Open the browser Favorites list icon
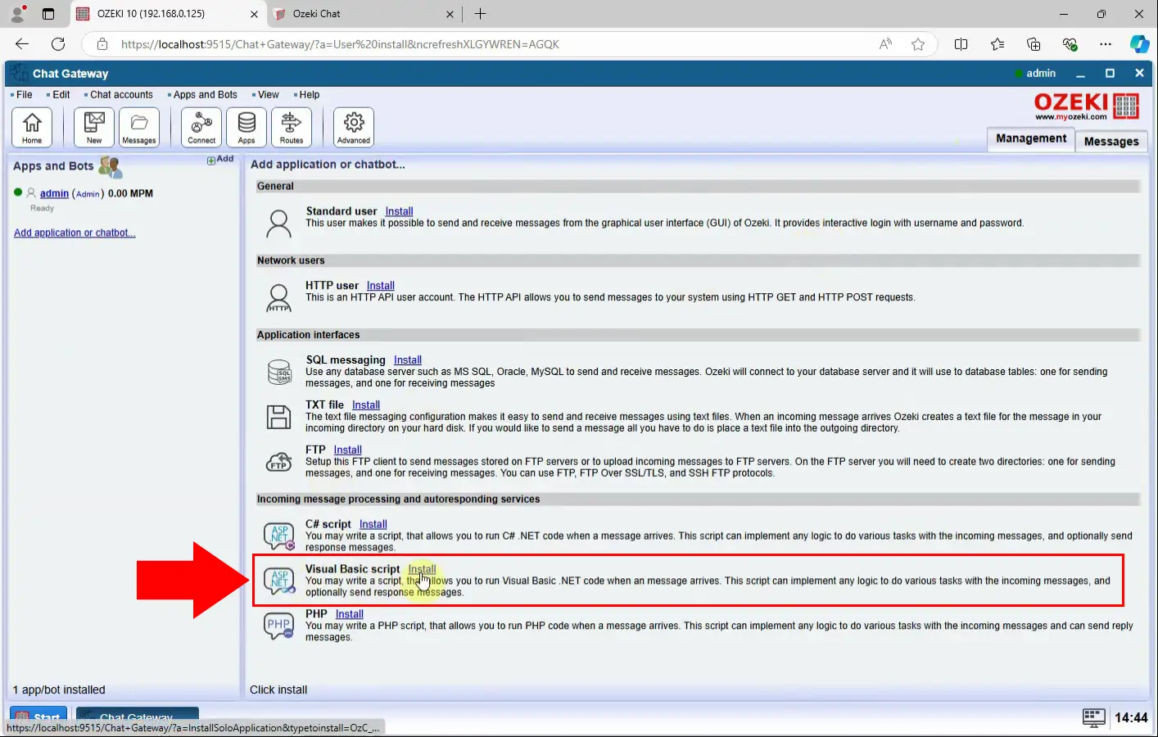The height and width of the screenshot is (737, 1158). pos(997,44)
